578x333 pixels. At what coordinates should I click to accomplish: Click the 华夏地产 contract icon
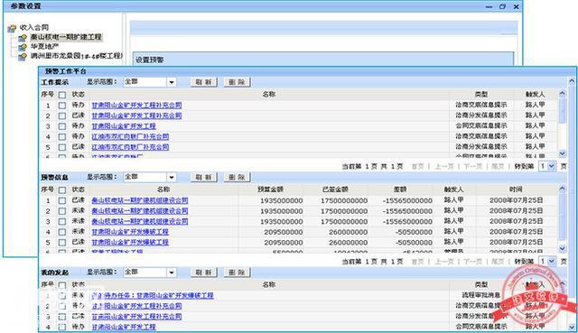(x=23, y=47)
